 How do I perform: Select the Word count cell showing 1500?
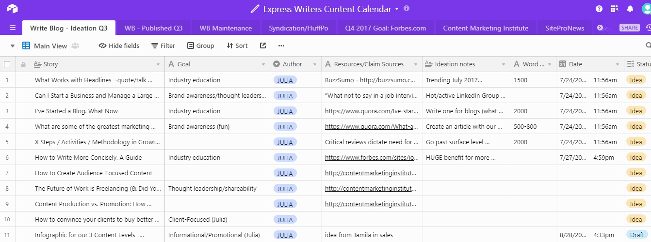point(533,80)
